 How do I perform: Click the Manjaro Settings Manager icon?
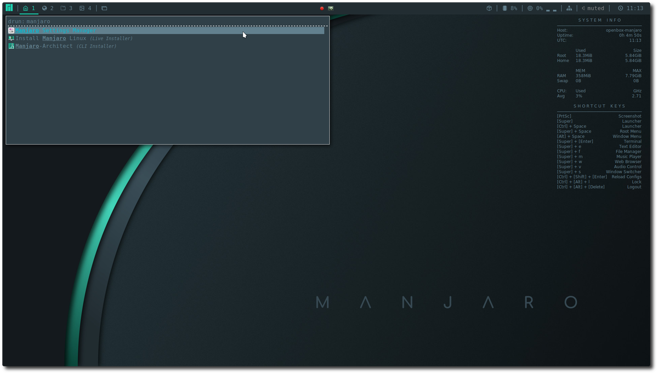click(11, 31)
